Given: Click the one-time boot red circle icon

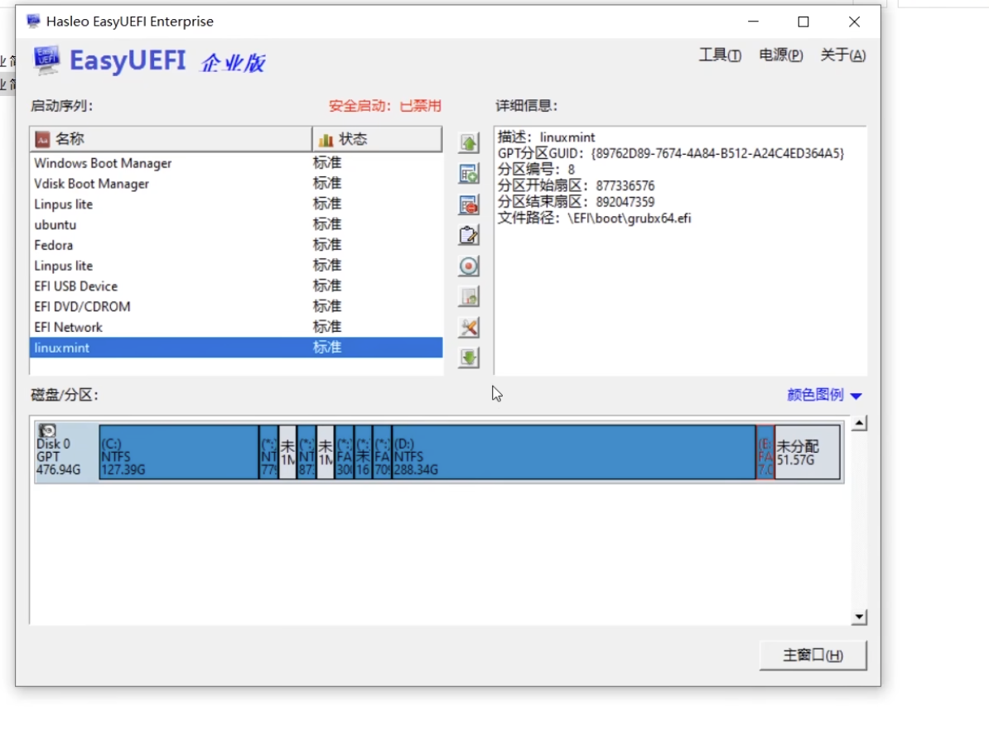Looking at the screenshot, I should (x=469, y=266).
